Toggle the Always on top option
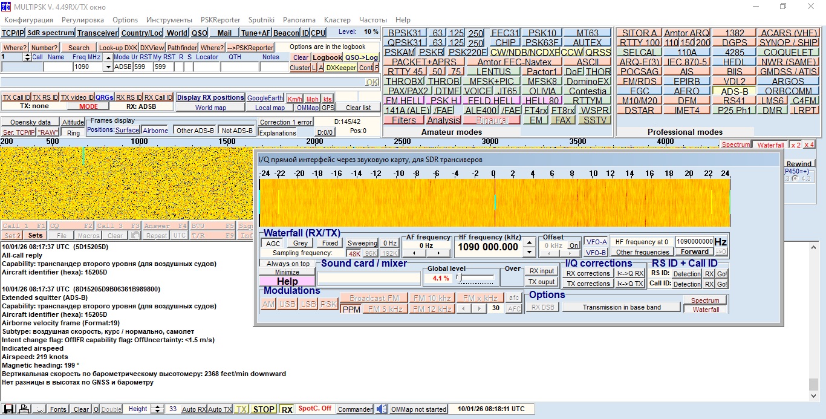This screenshot has width=826, height=419. coord(287,264)
